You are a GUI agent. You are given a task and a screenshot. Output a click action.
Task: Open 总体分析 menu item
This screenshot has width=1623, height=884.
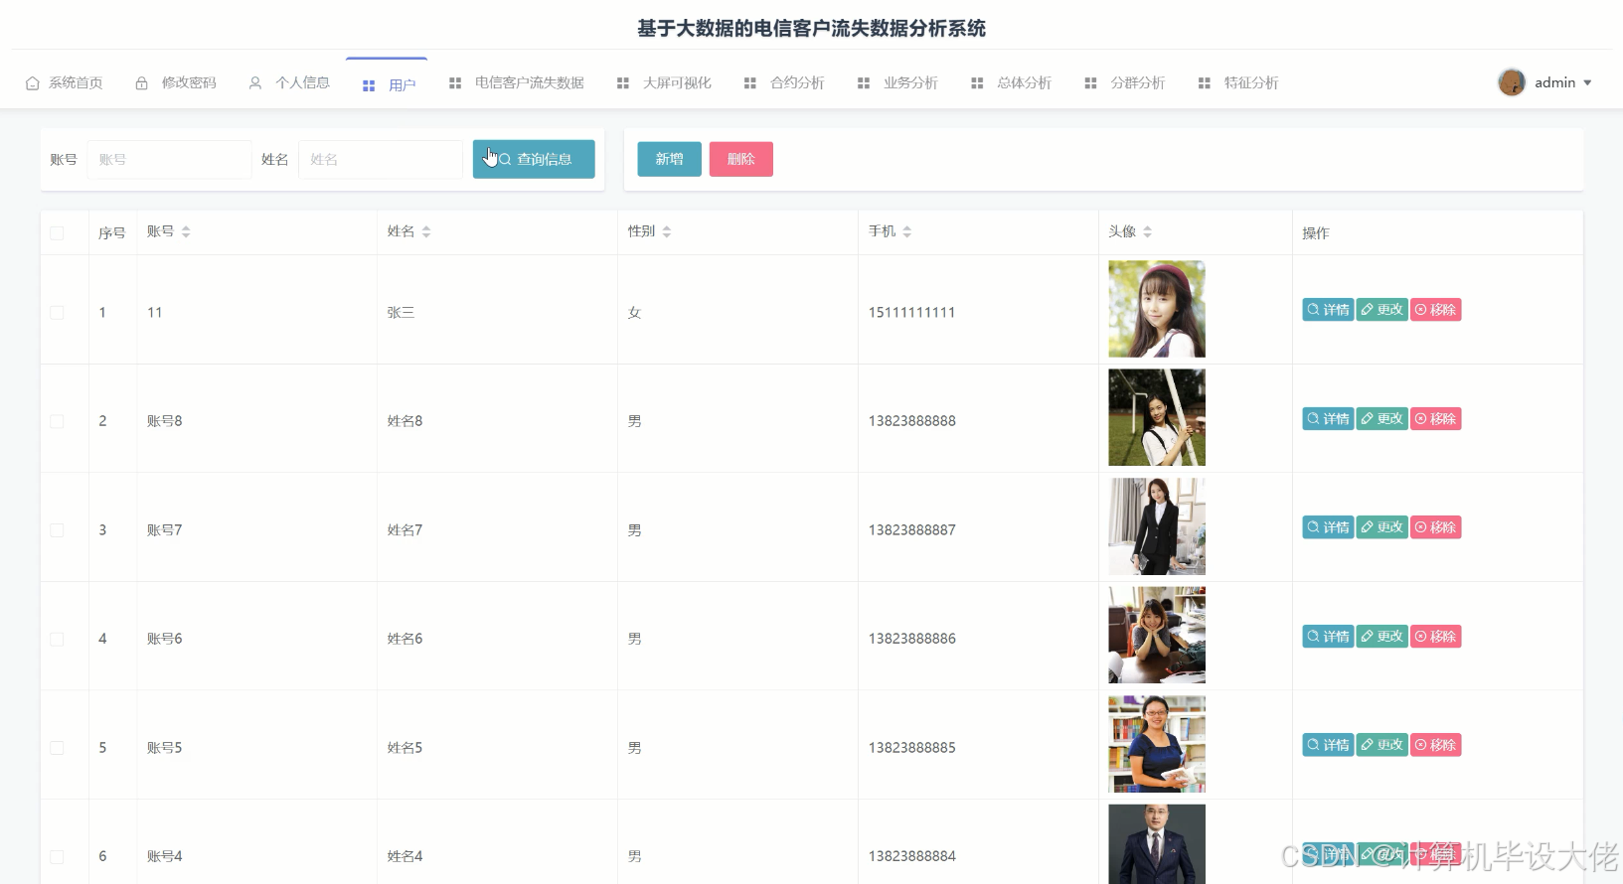(x=1012, y=83)
